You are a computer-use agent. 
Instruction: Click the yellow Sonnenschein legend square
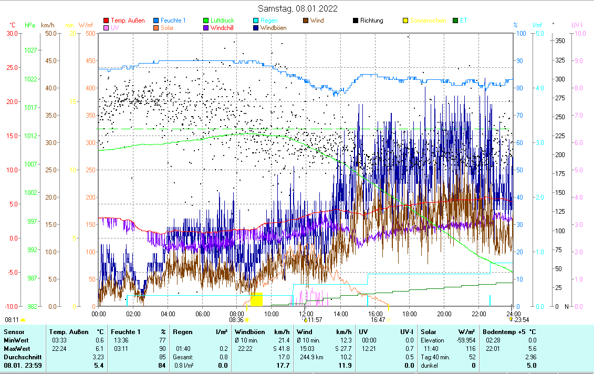click(405, 20)
